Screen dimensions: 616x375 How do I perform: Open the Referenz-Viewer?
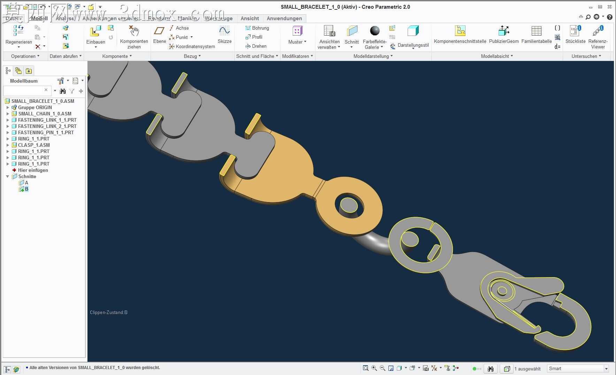598,31
